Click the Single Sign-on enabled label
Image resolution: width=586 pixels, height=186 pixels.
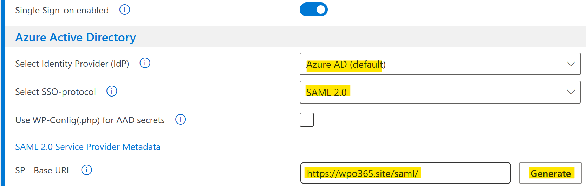(x=62, y=10)
